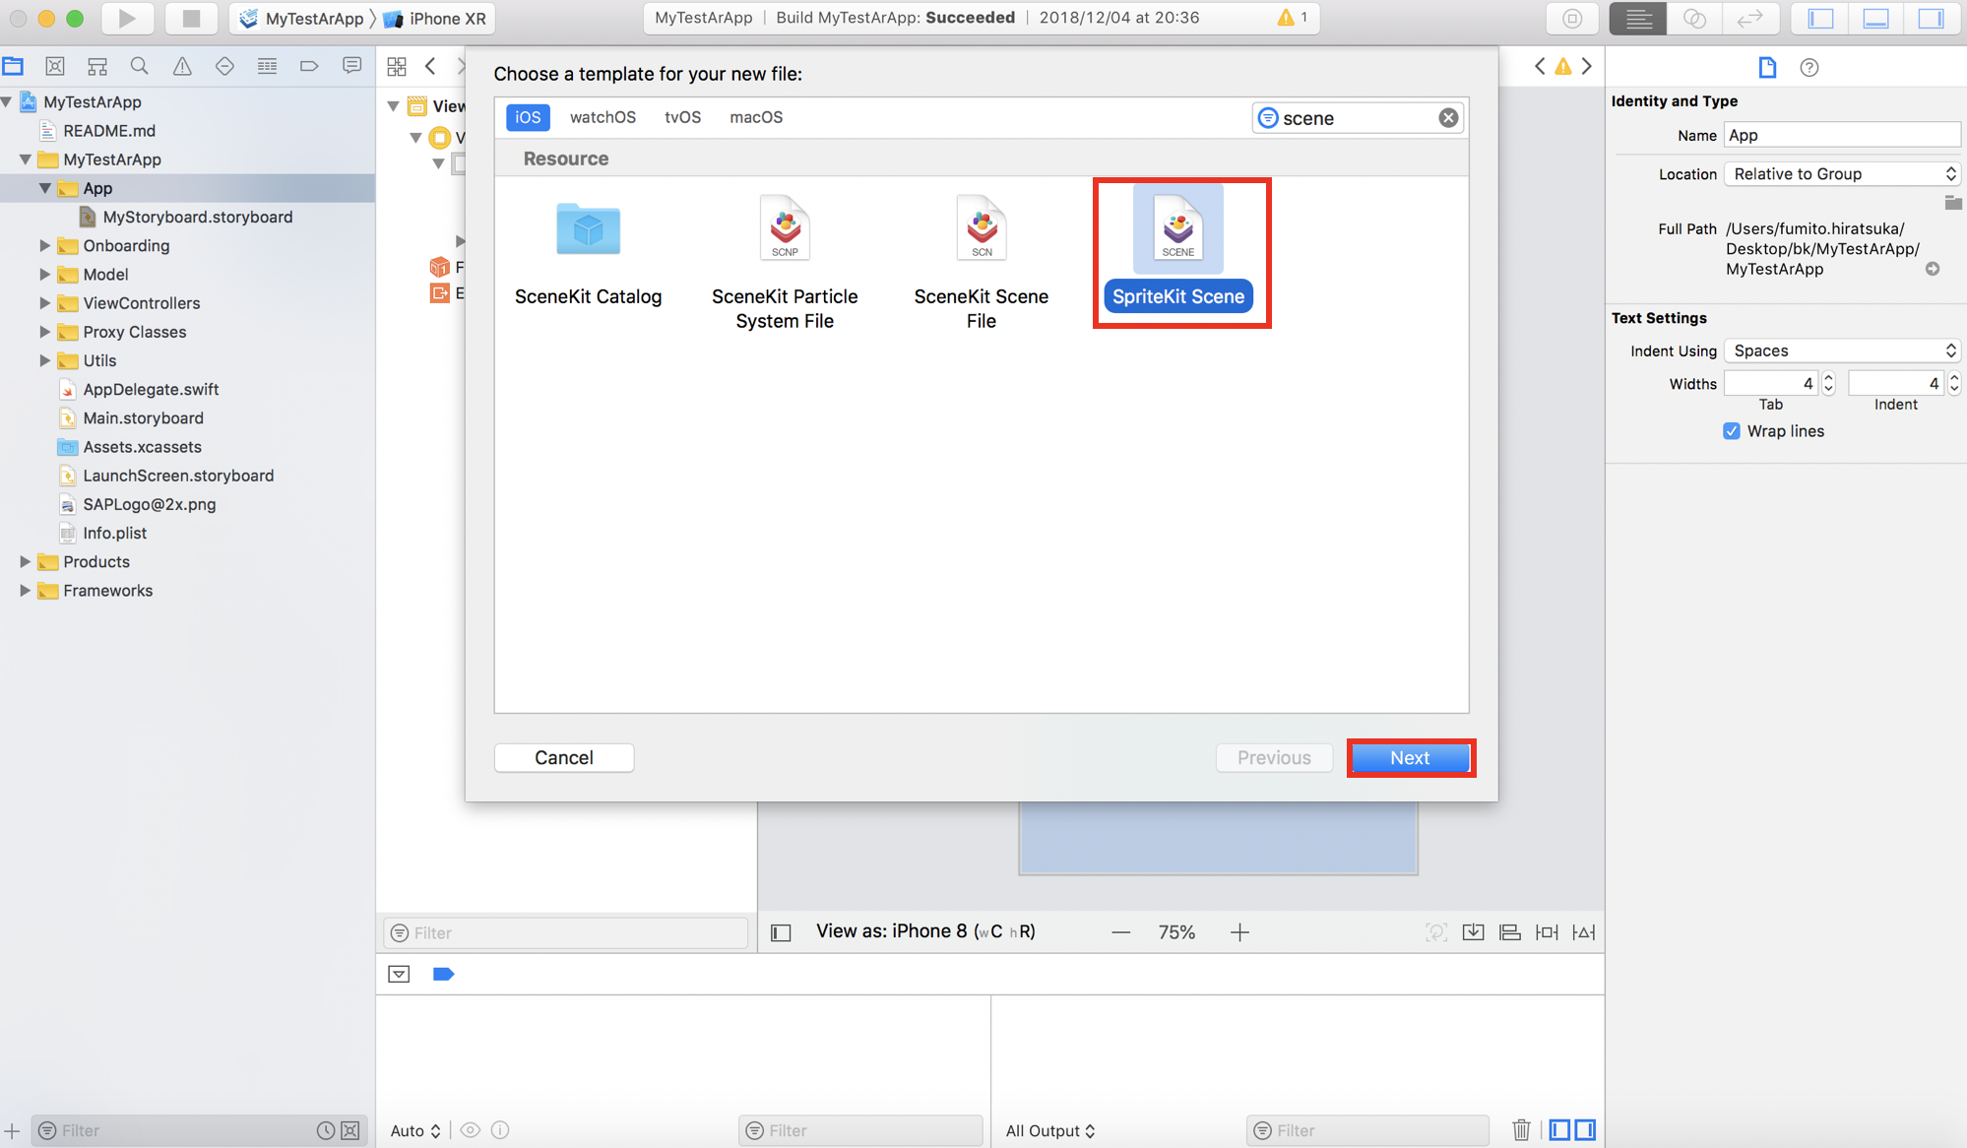
Task: Click the Stop button in toolbar
Action: click(191, 18)
